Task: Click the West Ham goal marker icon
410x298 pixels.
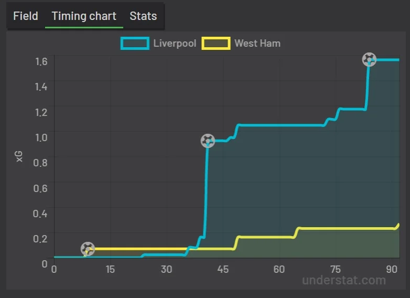Action: tap(88, 249)
